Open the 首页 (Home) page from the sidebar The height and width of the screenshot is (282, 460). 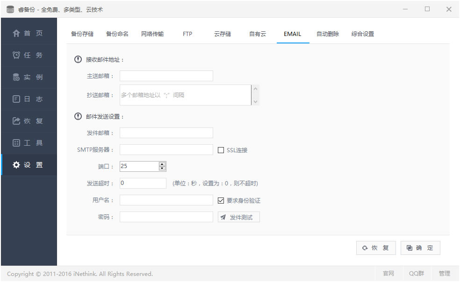tap(29, 33)
